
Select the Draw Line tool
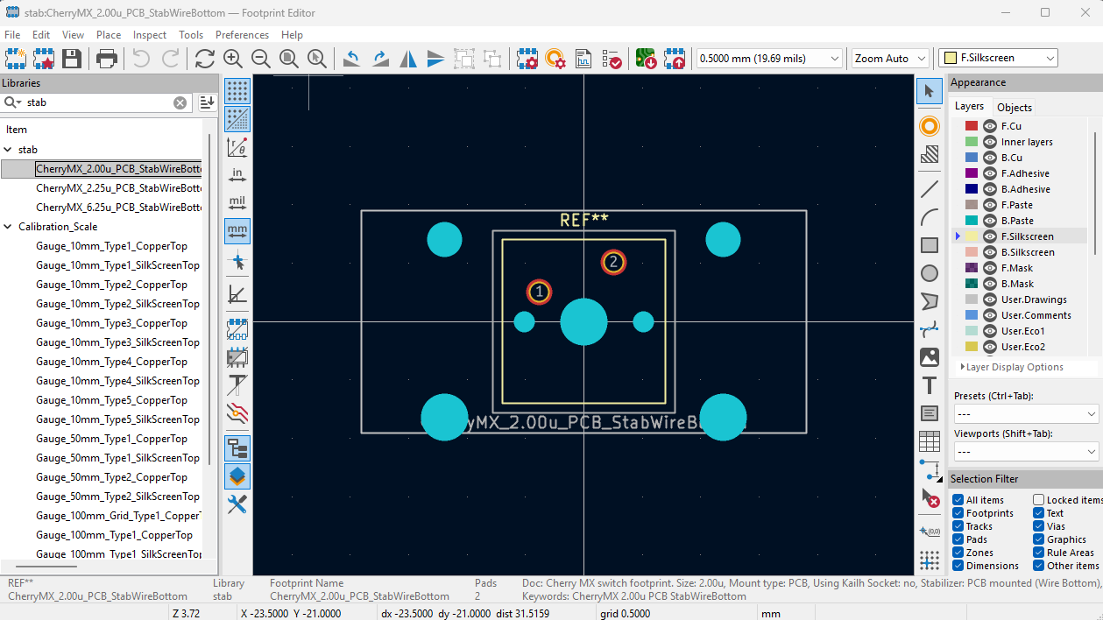pyautogui.click(x=930, y=188)
